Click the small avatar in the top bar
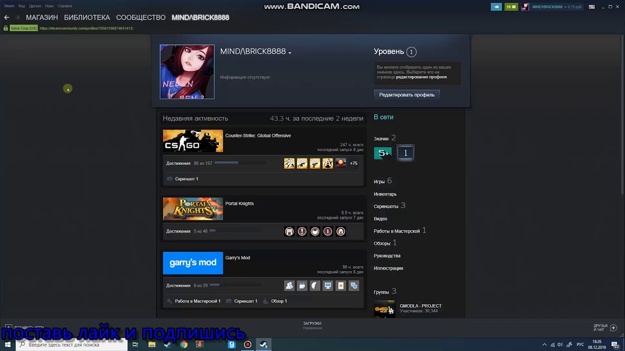This screenshot has height=351, width=625. click(525, 7)
